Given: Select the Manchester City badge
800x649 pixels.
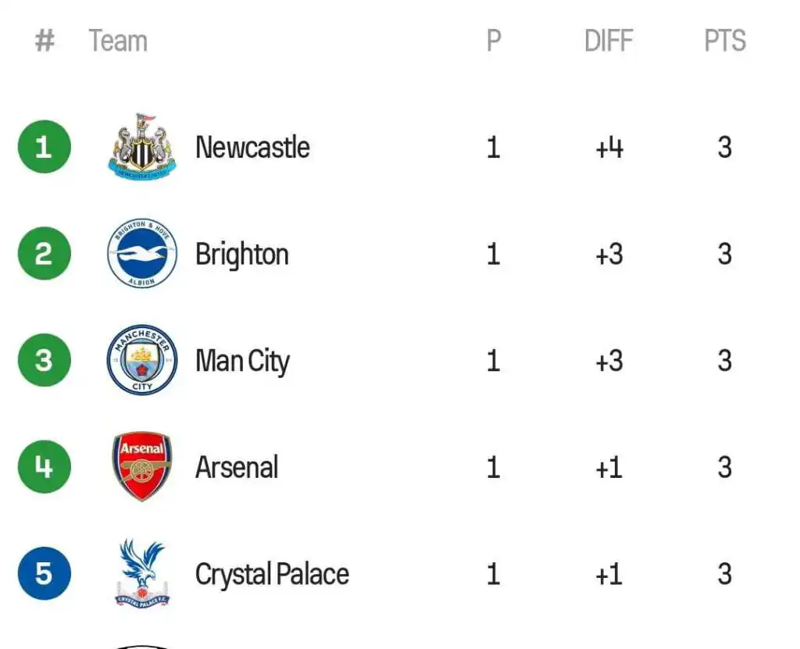Looking at the screenshot, I should click(142, 360).
